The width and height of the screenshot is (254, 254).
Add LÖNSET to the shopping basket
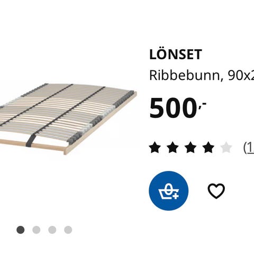click(x=169, y=190)
